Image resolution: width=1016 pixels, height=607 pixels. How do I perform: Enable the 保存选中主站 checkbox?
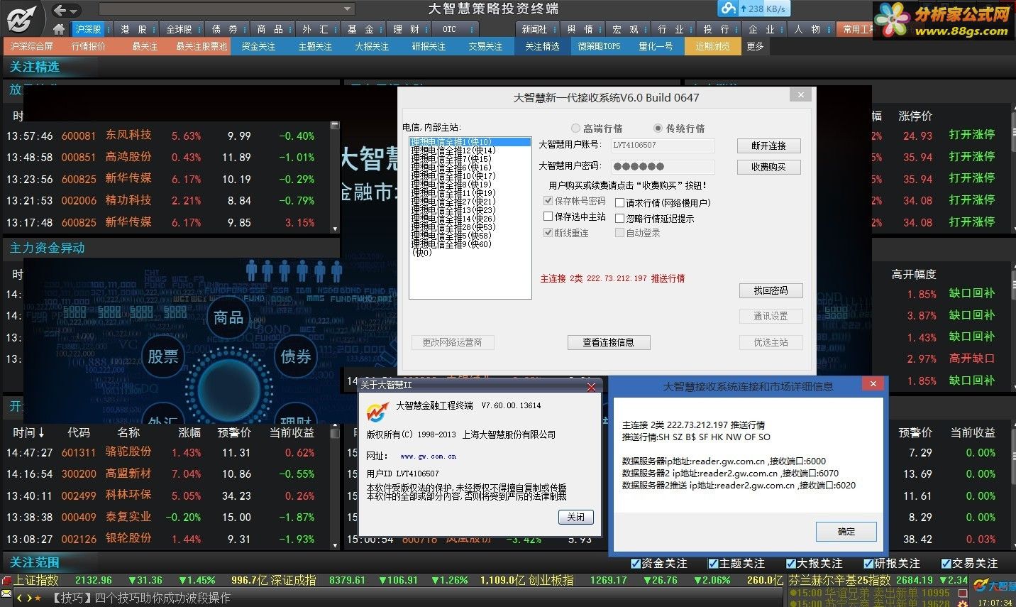click(x=548, y=217)
